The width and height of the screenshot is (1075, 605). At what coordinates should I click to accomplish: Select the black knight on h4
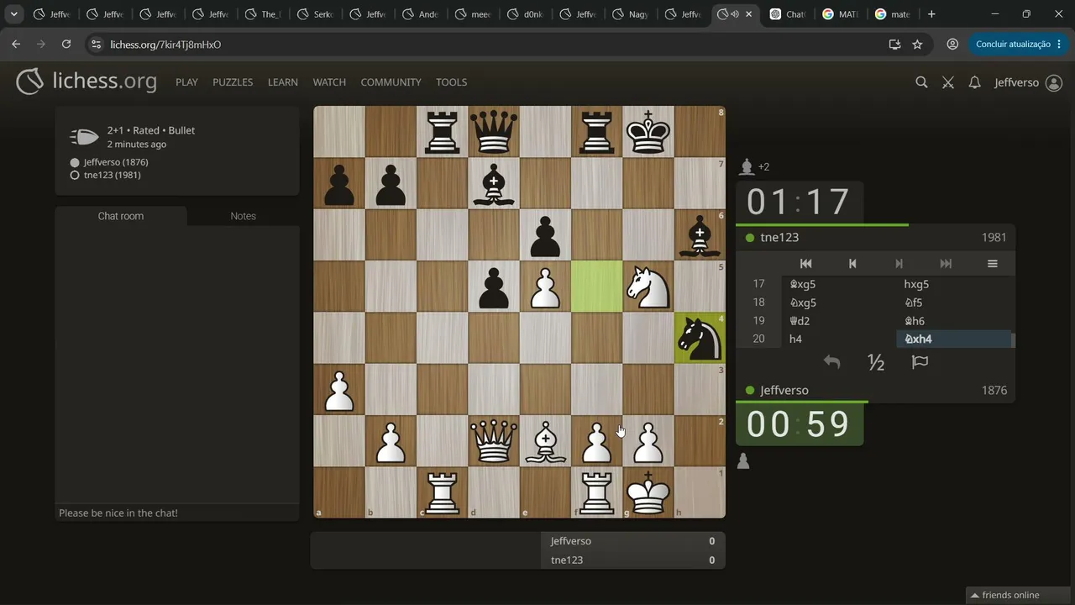tap(700, 338)
